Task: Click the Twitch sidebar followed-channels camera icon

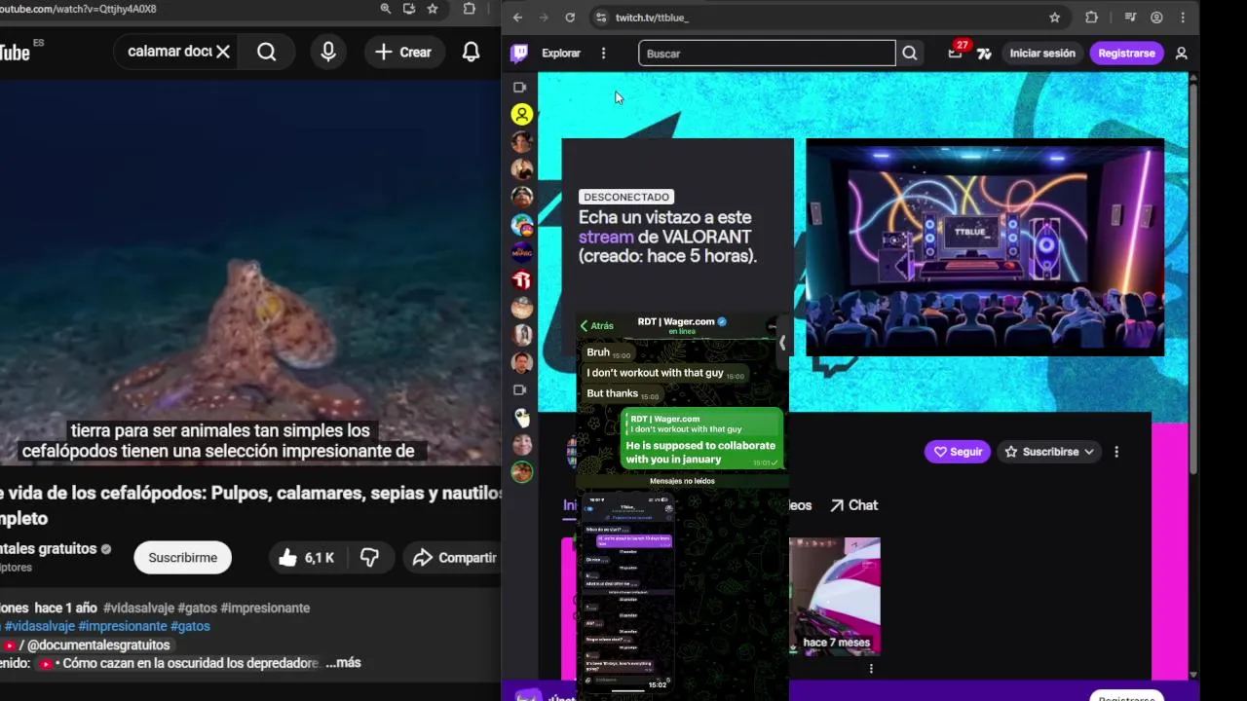Action: 520,88
